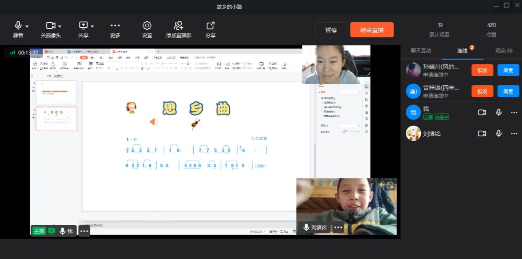
Task: Click the 静音 microphone icon
Action: click(x=18, y=25)
